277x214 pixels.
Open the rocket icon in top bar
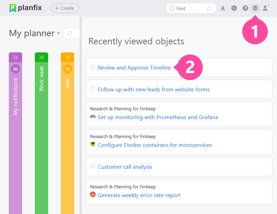(223, 8)
